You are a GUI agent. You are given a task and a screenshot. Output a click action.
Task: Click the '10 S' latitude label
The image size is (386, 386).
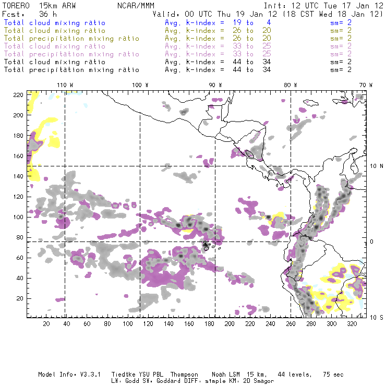377,317
